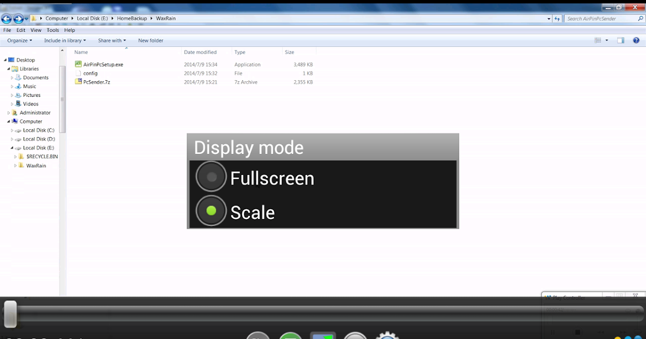This screenshot has height=339, width=646.
Task: Click the Local Disk (E:) breadcrumb
Action: click(x=93, y=18)
